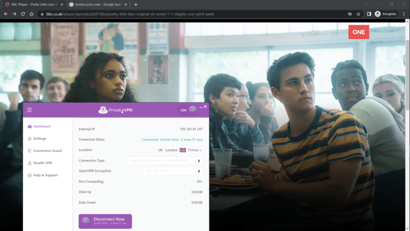Open Chrome three-dot menu
The width and height of the screenshot is (410, 231).
pyautogui.click(x=404, y=14)
